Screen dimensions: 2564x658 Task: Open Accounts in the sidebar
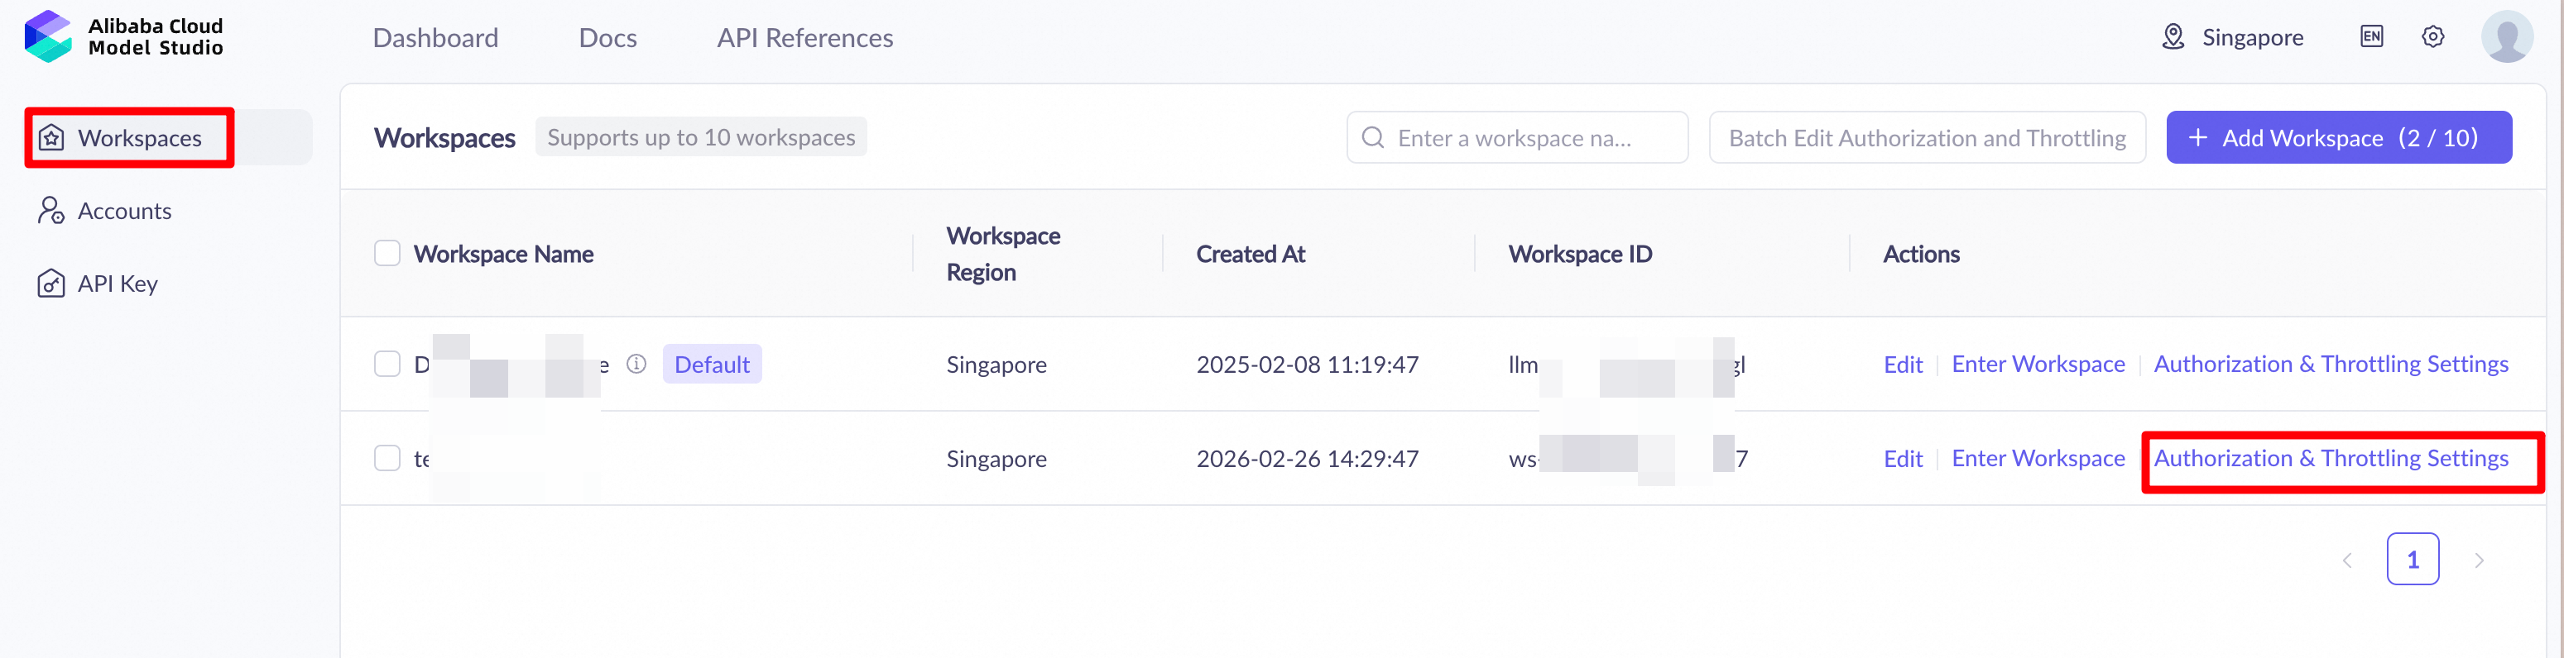pyautogui.click(x=124, y=211)
